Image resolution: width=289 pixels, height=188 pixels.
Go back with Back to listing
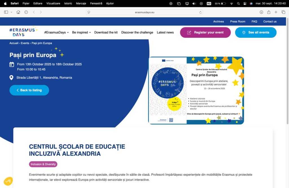tap(29, 90)
